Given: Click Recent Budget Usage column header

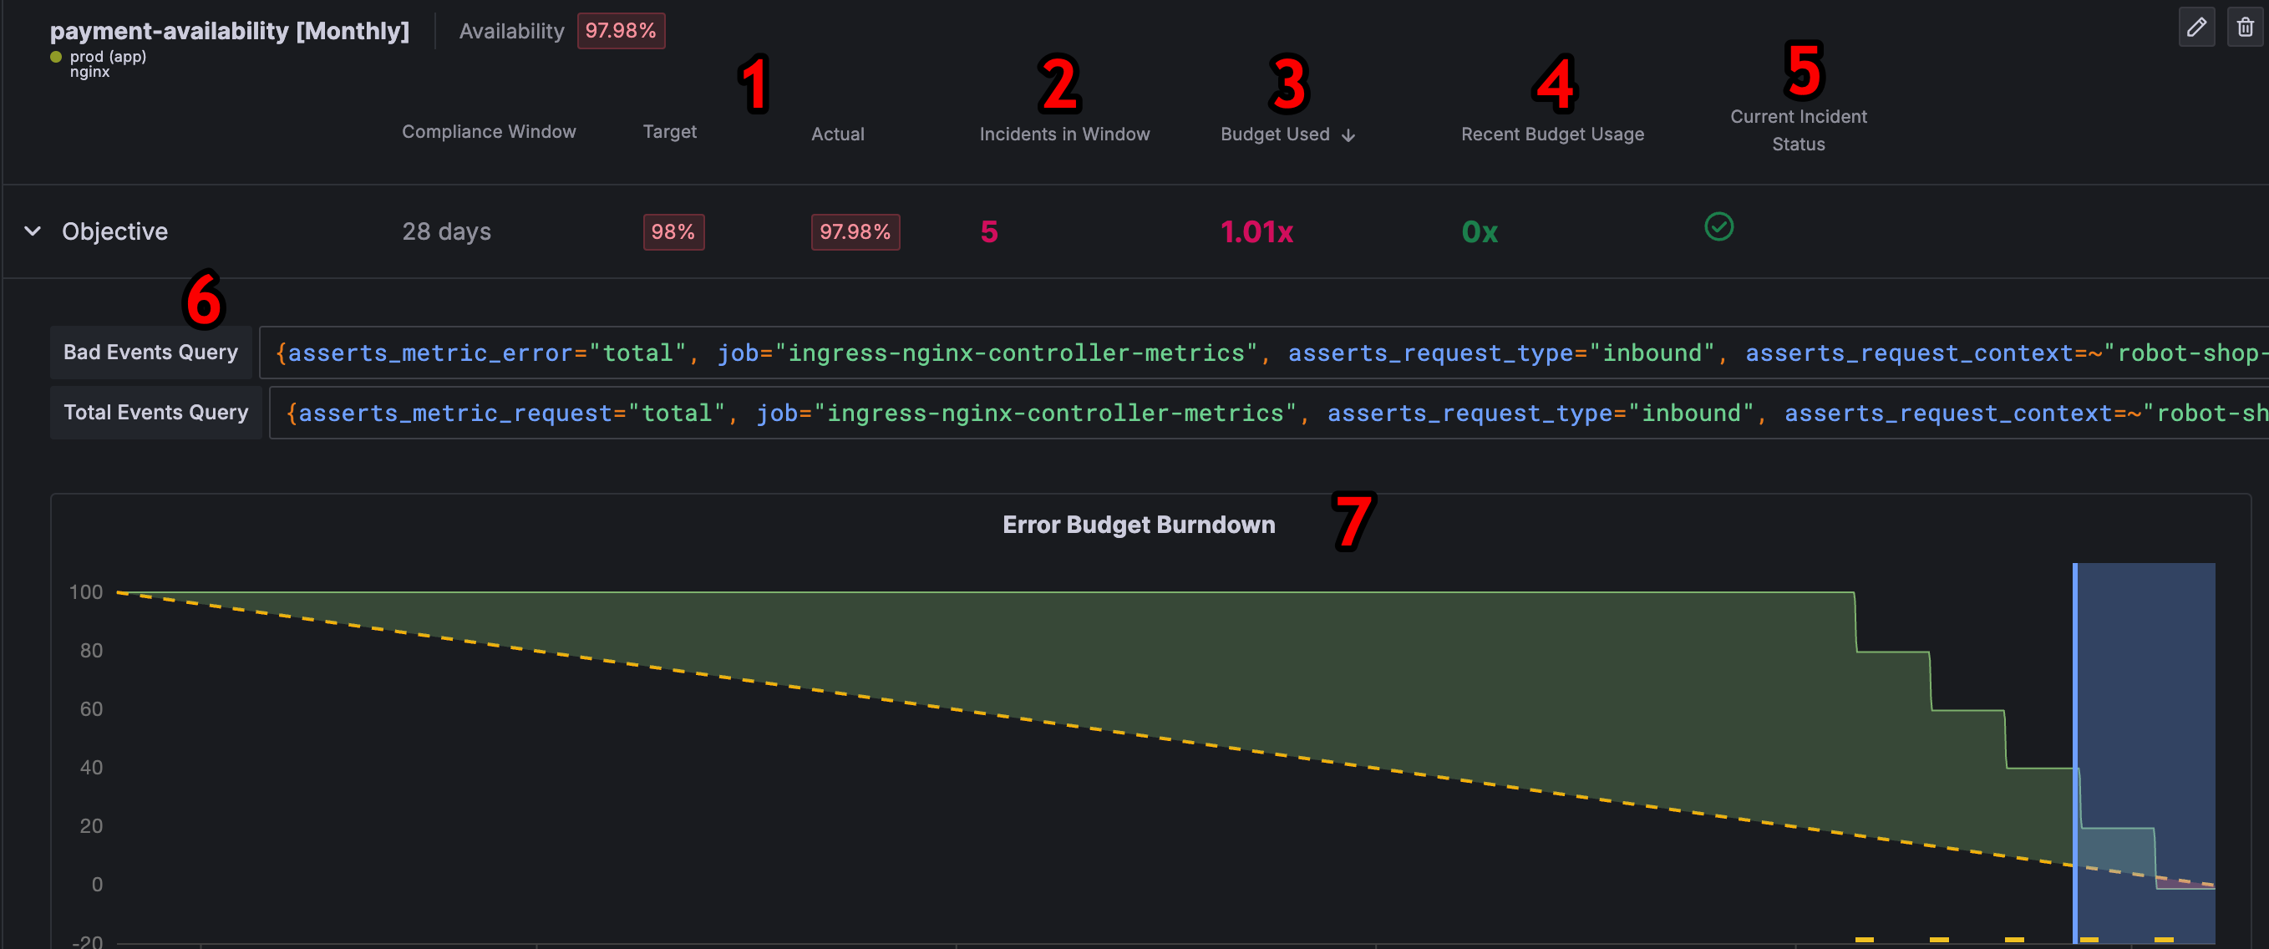Looking at the screenshot, I should coord(1552,134).
